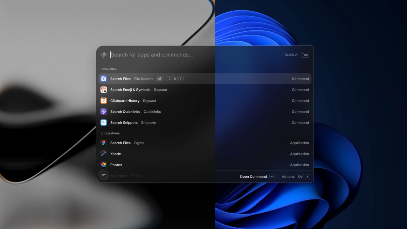
Task: Click the sf alias tag
Action: 160,79
